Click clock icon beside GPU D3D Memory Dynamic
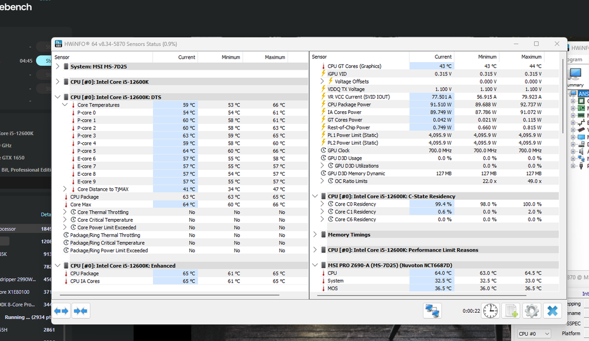 [323, 173]
